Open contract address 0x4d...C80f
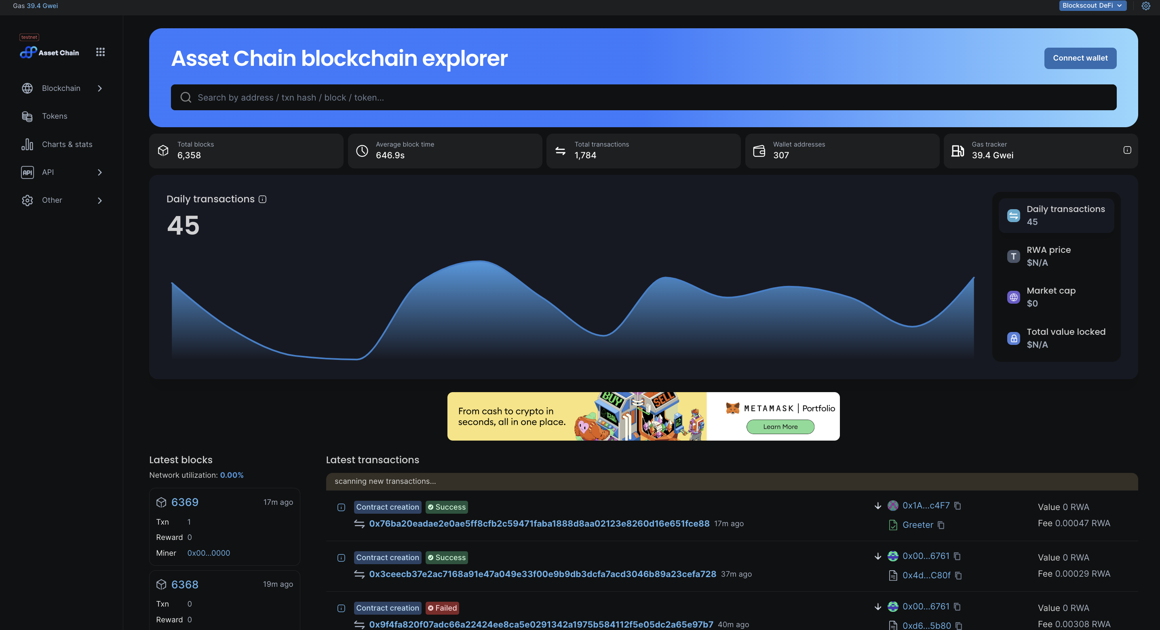Viewport: 1160px width, 630px height. click(926, 575)
